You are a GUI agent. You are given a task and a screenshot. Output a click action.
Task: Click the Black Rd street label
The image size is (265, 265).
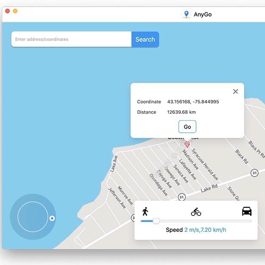242,157
